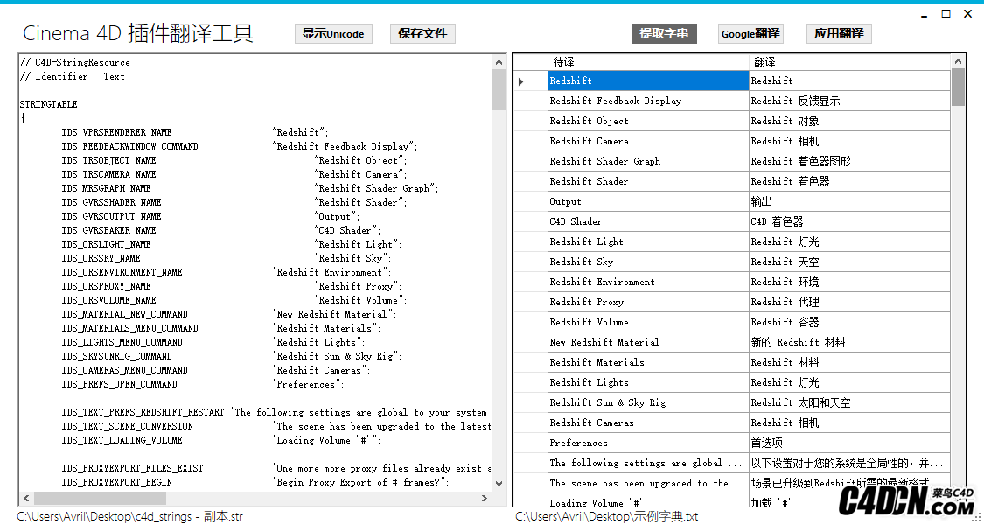Screen dimensions: 984x525
Task: Click the 翻译 column header
Action: 849,62
